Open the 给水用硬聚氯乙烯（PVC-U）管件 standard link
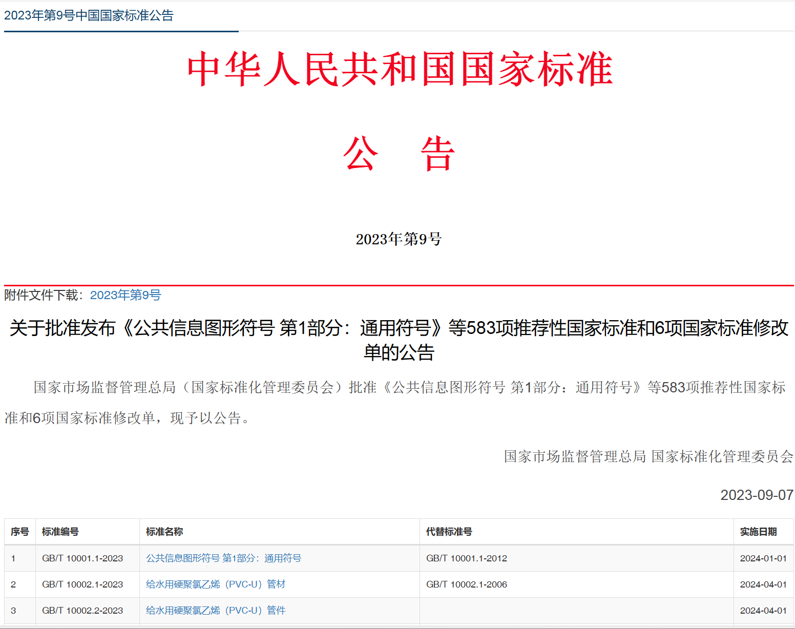This screenshot has height=629, width=795. pyautogui.click(x=216, y=611)
